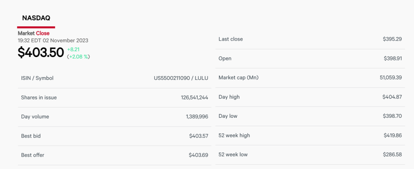Click the Shares in issue row

click(115, 97)
